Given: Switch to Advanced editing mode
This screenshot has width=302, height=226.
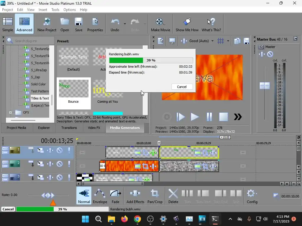Looking at the screenshot, I should point(24,24).
